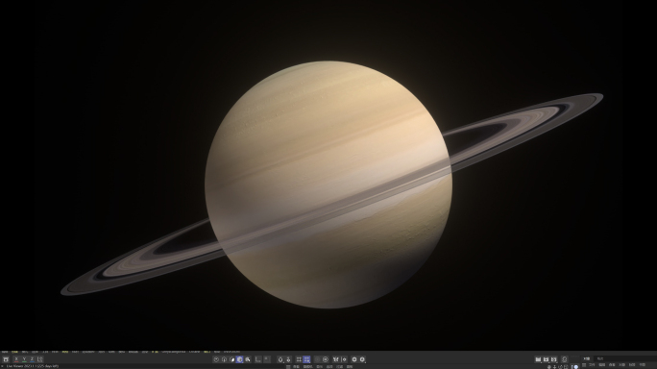Screen dimensions: 657x369
Task: Toggle the blue highlighted snap grid icon
Action: 306,359
